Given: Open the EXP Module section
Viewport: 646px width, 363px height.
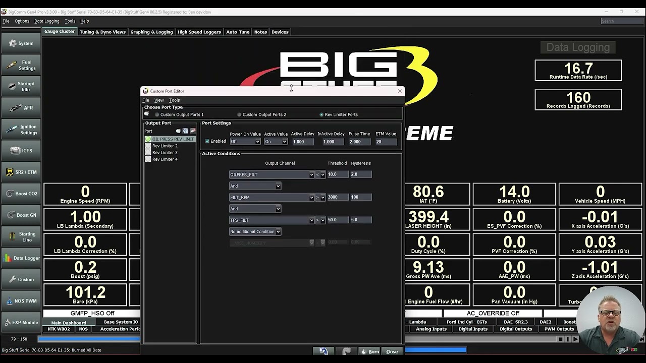Looking at the screenshot, I should coord(21,322).
